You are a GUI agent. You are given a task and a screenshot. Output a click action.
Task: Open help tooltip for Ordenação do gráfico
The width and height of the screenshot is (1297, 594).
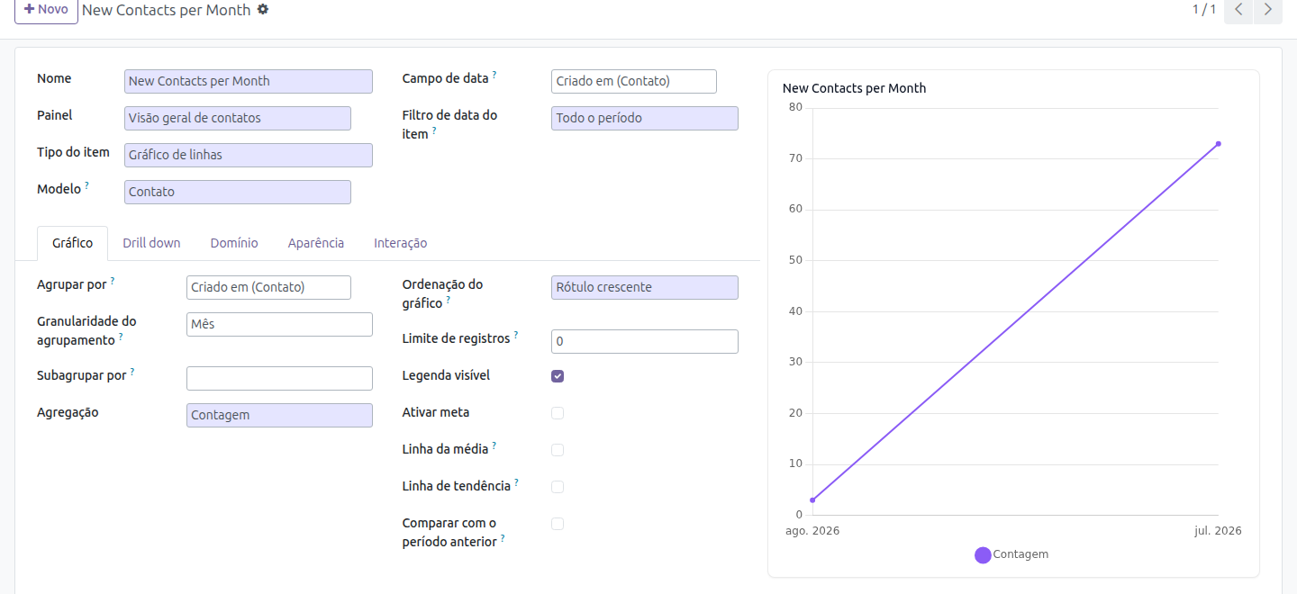tap(449, 300)
